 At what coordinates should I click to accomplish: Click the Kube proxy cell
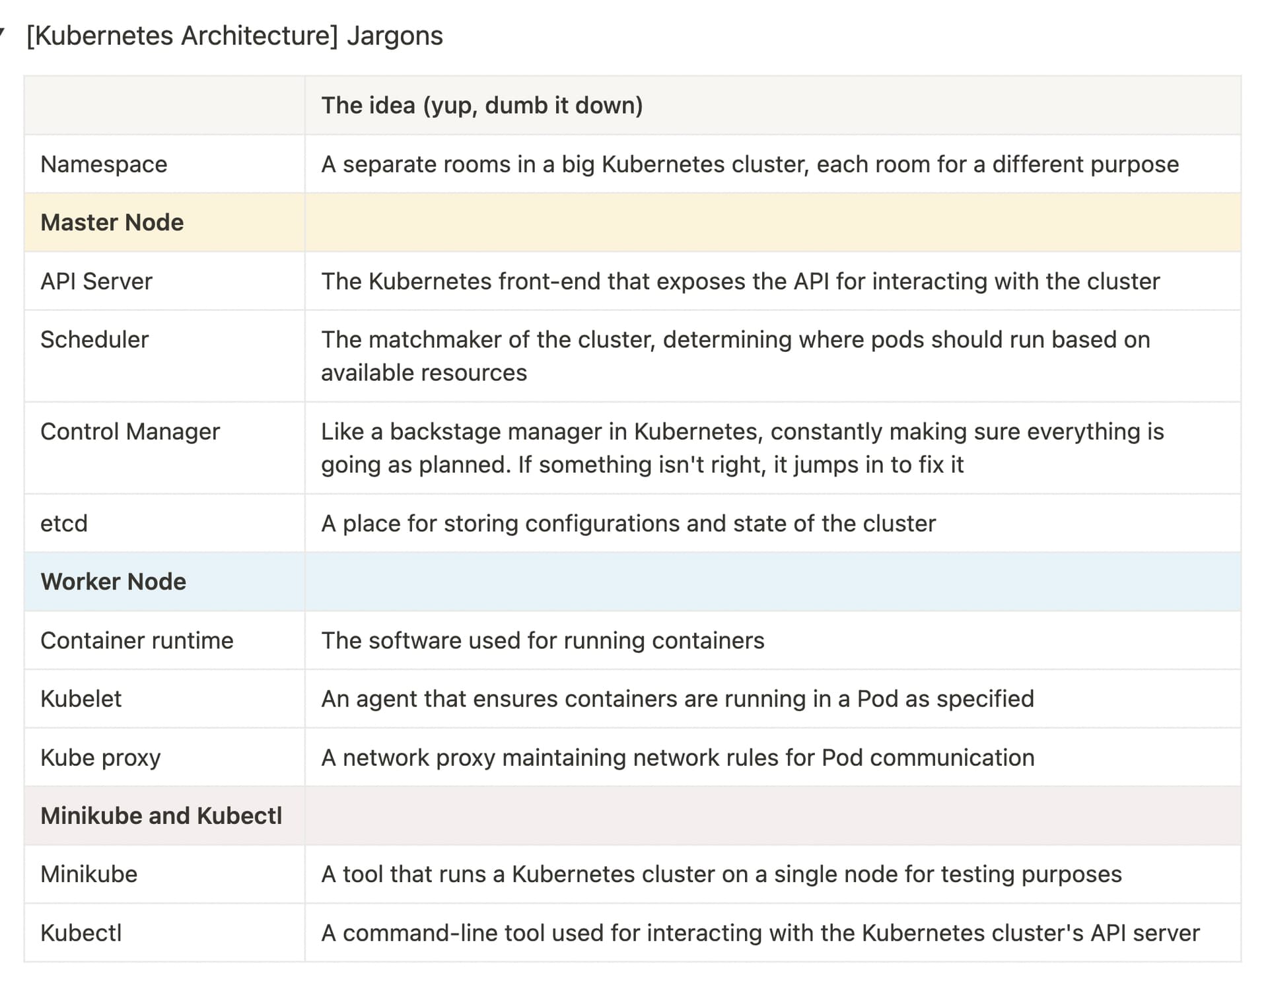pos(100,757)
